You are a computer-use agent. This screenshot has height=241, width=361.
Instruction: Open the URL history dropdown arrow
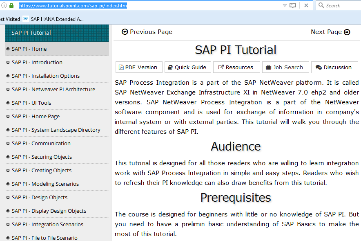point(285,6)
